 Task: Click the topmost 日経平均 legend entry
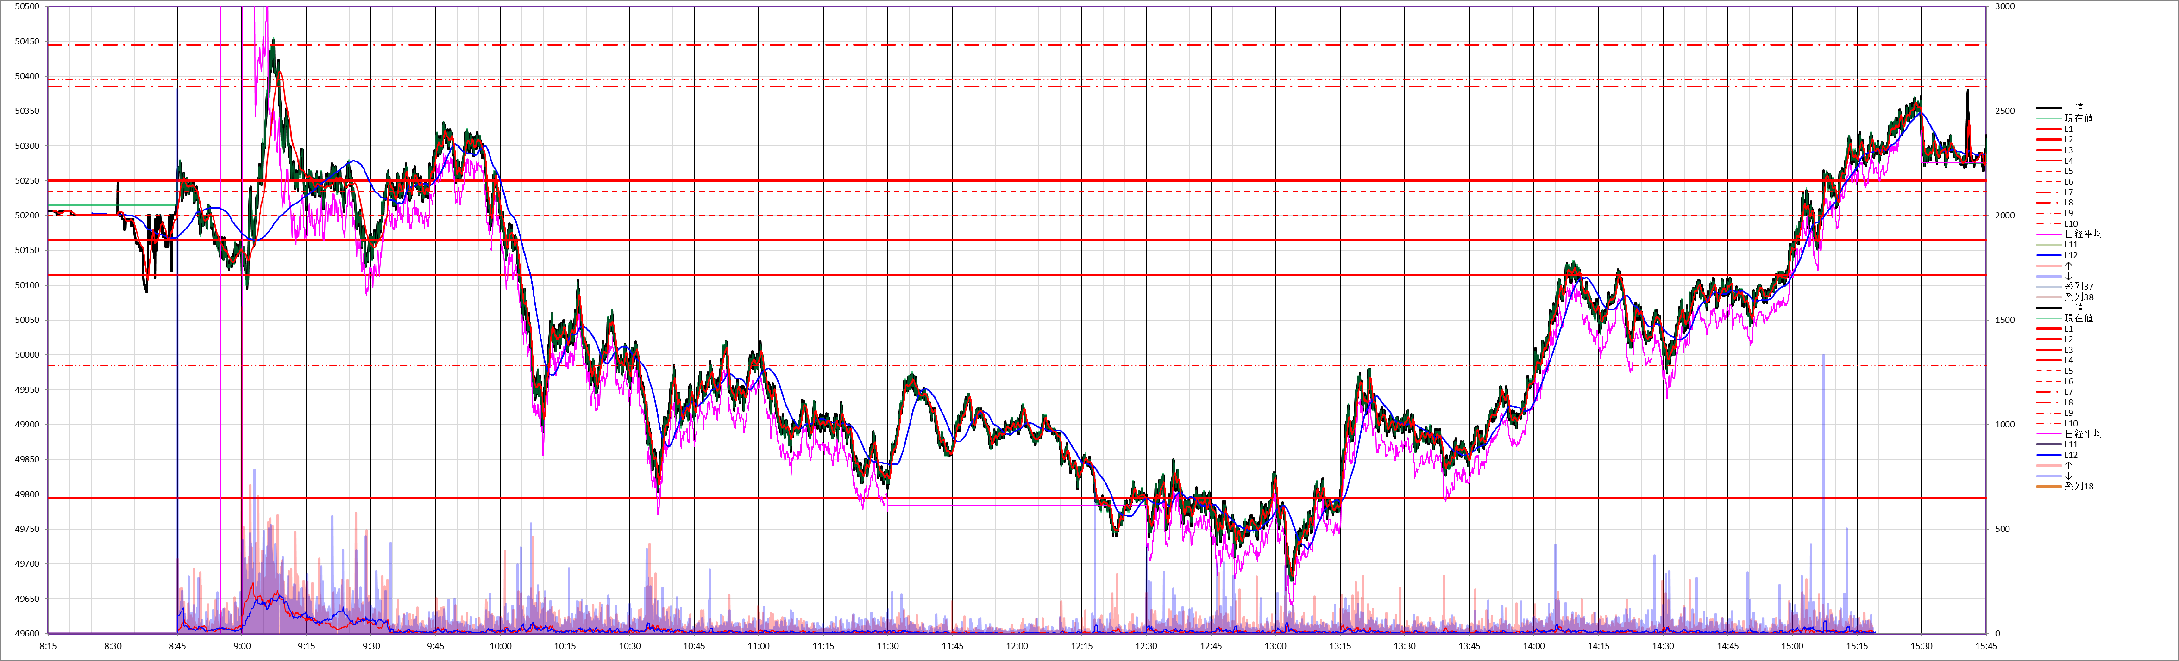[x=2083, y=234]
